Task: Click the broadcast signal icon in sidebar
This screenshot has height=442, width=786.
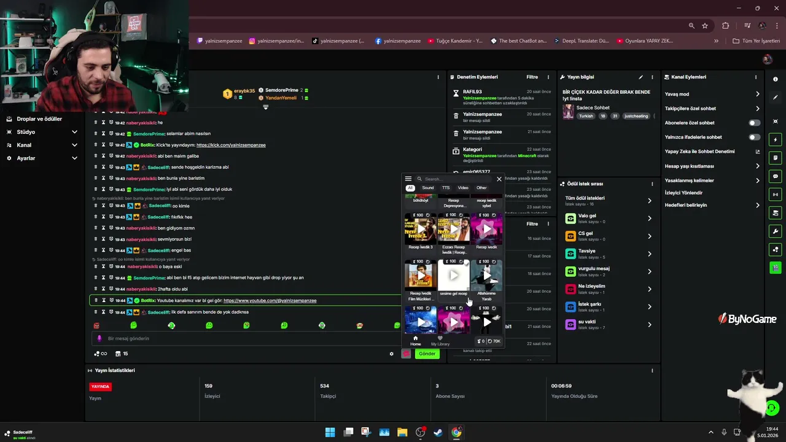Action: tap(776, 195)
